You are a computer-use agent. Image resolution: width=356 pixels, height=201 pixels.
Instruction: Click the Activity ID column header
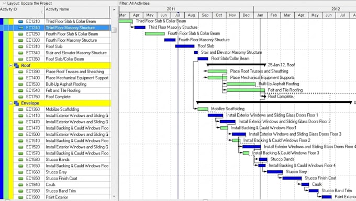22,12
